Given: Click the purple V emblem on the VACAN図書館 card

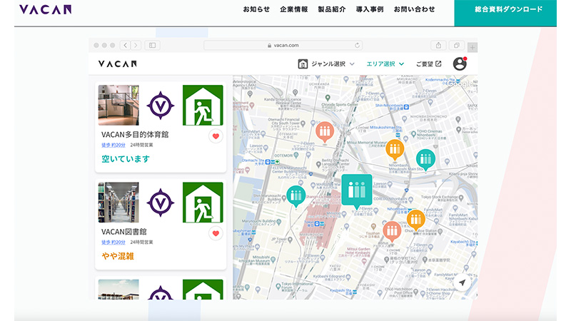Looking at the screenshot, I should [161, 203].
